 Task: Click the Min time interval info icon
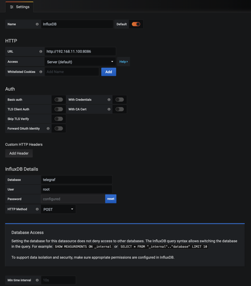click(37, 280)
